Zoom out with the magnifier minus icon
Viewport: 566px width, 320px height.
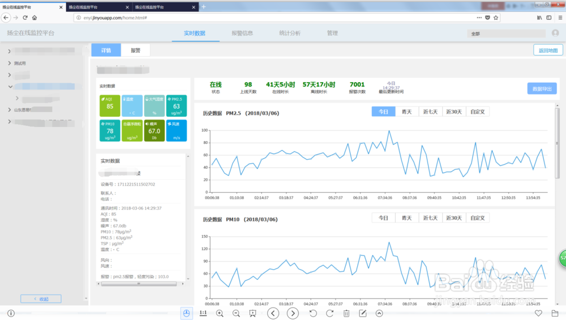click(236, 314)
